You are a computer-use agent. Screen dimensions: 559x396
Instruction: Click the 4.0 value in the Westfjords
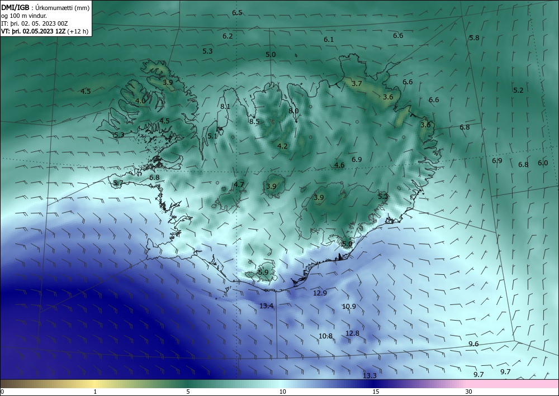pyautogui.click(x=140, y=101)
